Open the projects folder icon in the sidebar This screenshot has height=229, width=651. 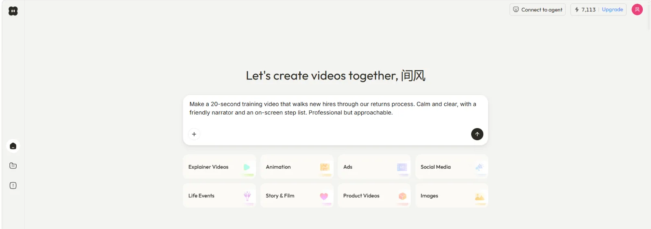coord(13,166)
